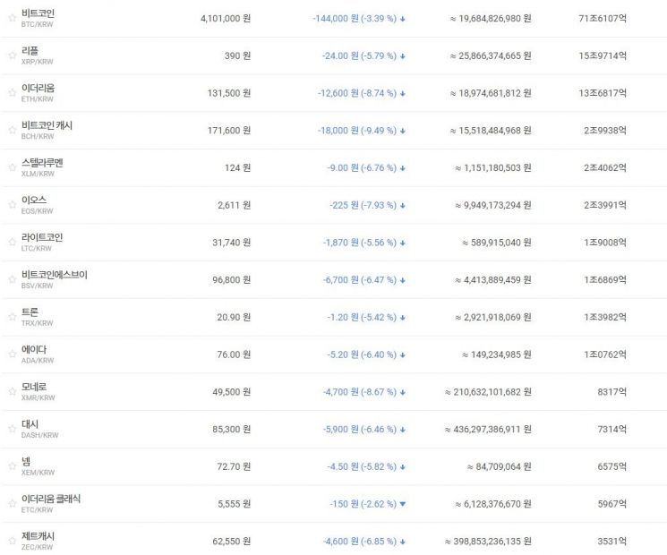This screenshot has width=667, height=555.
Task: Click the 3531억 market cap value
Action: coord(611,542)
